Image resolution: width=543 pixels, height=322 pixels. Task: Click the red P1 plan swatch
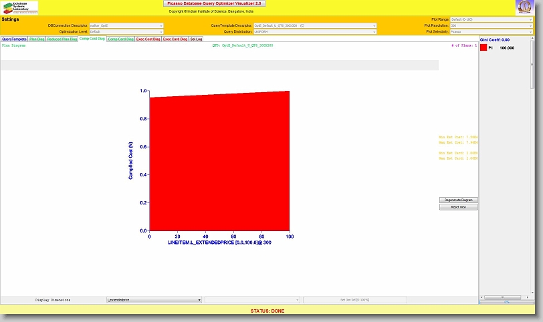point(484,67)
